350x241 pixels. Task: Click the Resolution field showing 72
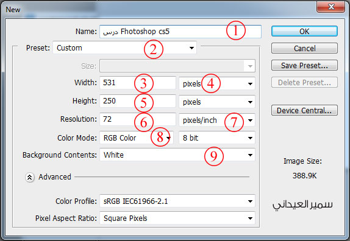click(x=138, y=119)
